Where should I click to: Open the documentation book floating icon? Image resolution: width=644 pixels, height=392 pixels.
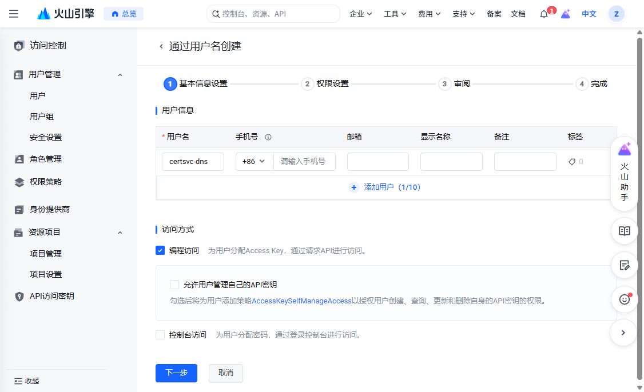(x=625, y=231)
